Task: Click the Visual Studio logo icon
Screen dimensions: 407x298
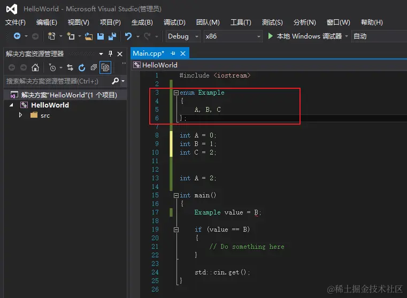Action: pyautogui.click(x=12, y=9)
